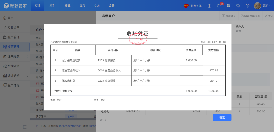Click the 备注 remark field

(x=103, y=120)
